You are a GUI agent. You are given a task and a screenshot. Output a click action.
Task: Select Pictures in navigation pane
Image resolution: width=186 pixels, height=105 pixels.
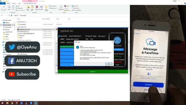pos(7,30)
